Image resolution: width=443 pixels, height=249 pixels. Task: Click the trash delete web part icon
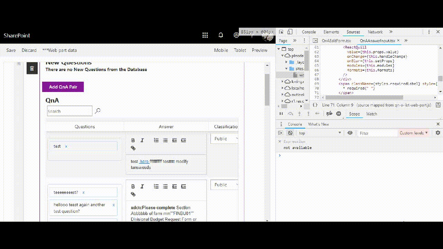coord(32,68)
